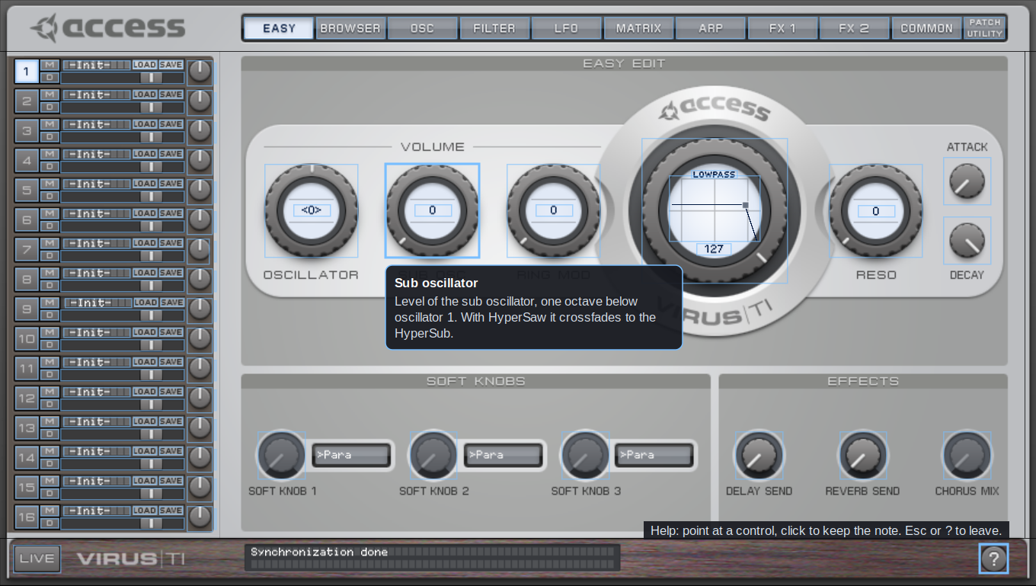
Task: Open the LOWPASS filter type selector
Action: [715, 175]
